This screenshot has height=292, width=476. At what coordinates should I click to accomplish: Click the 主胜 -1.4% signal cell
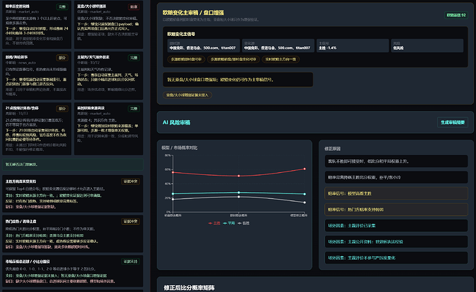click(x=353, y=45)
